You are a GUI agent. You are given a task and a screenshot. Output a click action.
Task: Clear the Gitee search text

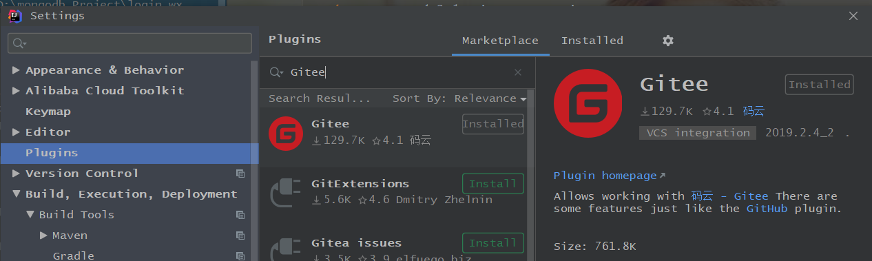tap(518, 72)
